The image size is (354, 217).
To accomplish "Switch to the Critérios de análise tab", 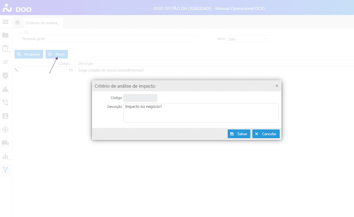I will tap(43, 23).
